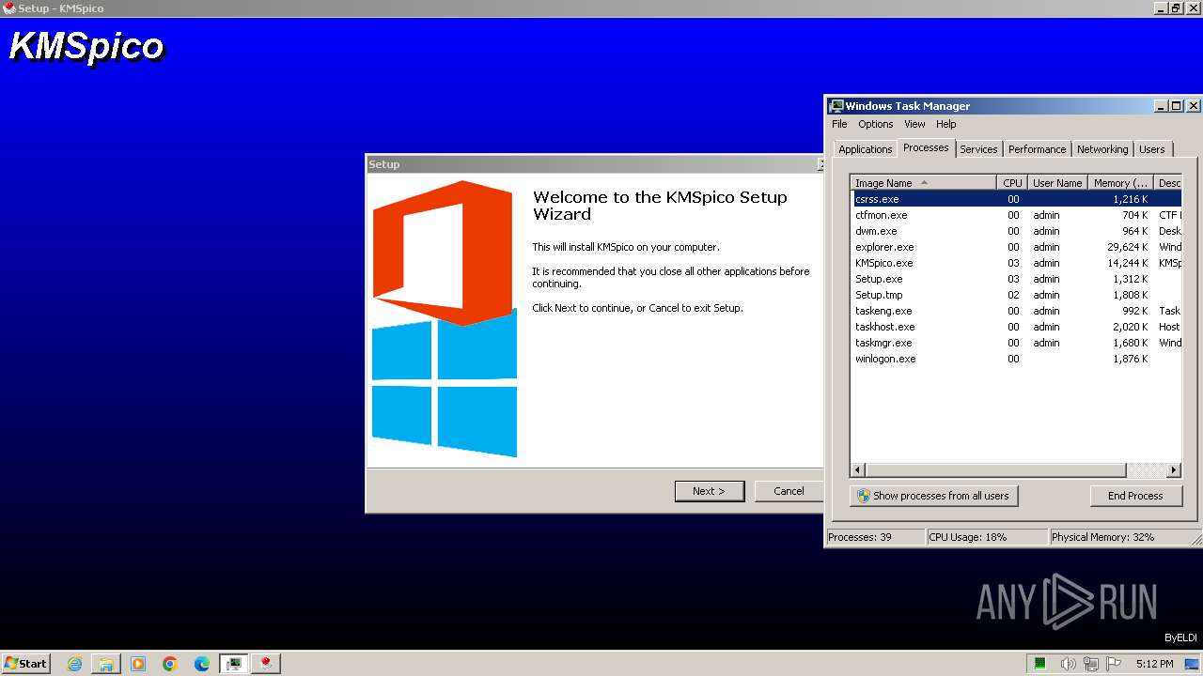The width and height of the screenshot is (1203, 676).
Task: Select the csrss.exe process row
Action: (x=1016, y=199)
